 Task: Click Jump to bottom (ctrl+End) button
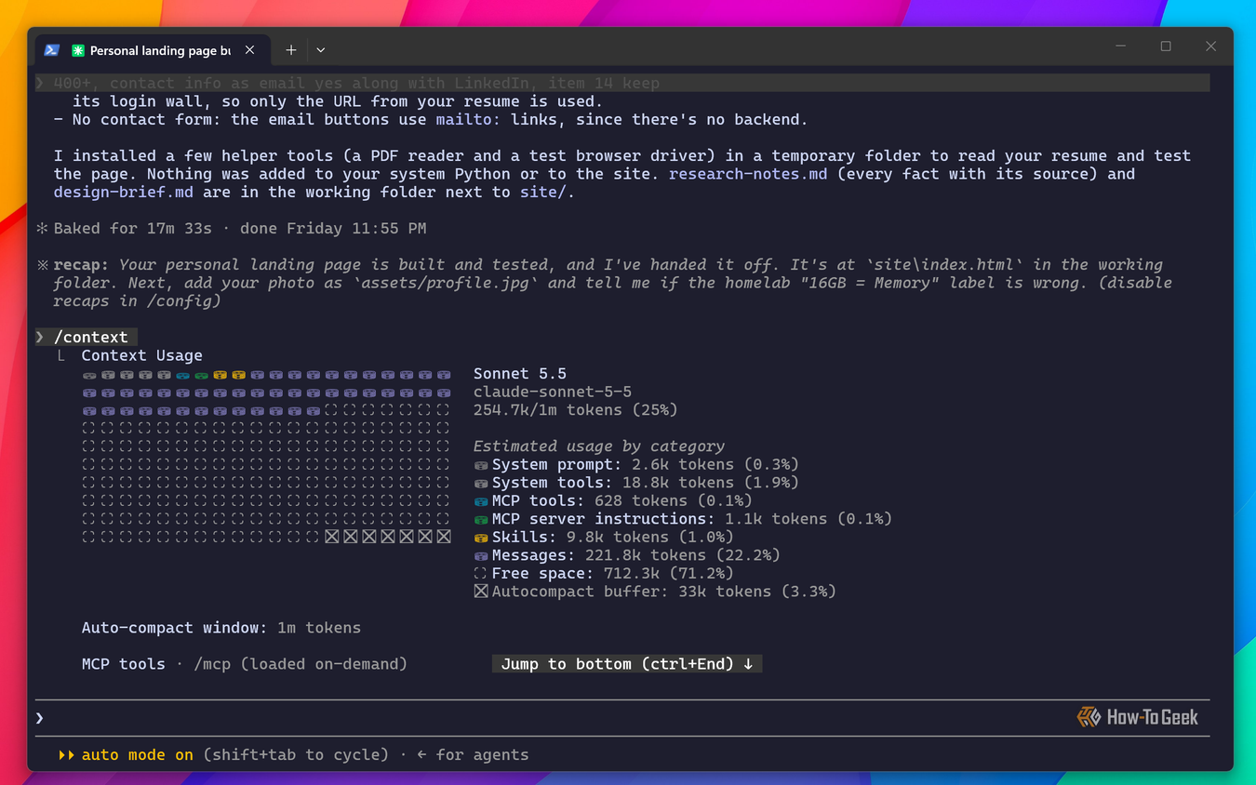pyautogui.click(x=627, y=664)
